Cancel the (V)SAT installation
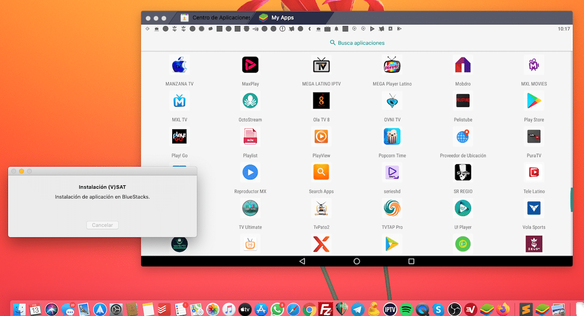584x316 pixels. (102, 225)
